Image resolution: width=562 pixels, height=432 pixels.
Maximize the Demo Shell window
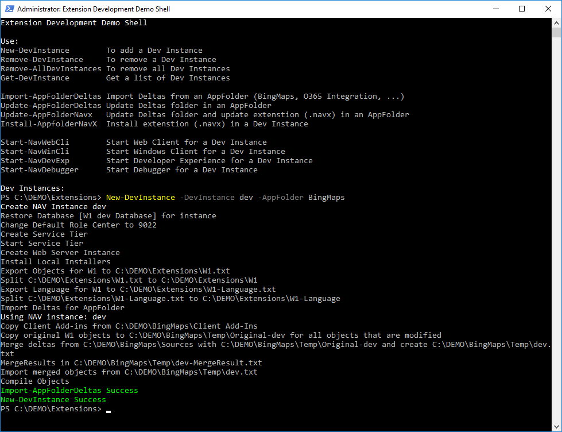pyautogui.click(x=522, y=9)
